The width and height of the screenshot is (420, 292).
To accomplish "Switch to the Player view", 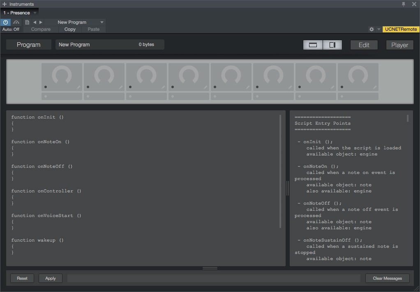I will click(x=399, y=45).
